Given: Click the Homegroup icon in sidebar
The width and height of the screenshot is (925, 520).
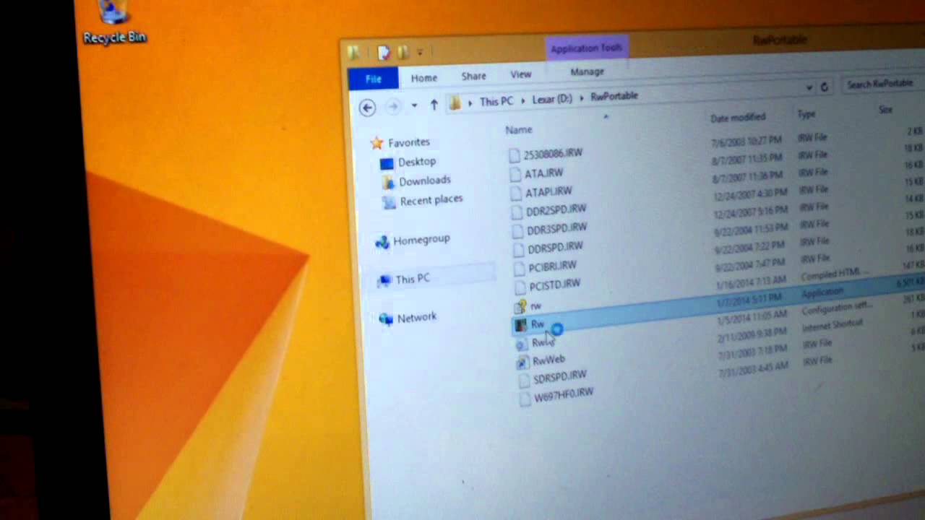Looking at the screenshot, I should point(382,243).
